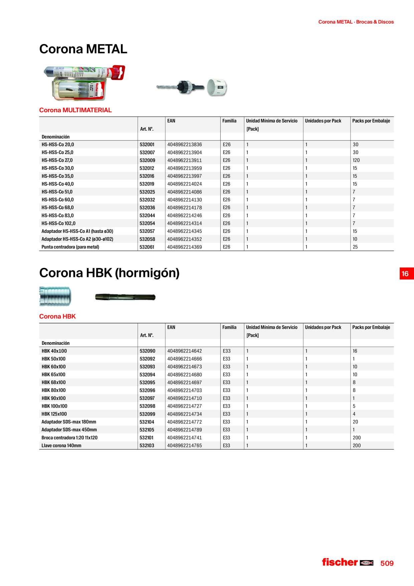Select row 'HBK 68x100'
Image resolution: width=414 pixels, height=586 pixels.
pyautogui.click(x=216, y=383)
